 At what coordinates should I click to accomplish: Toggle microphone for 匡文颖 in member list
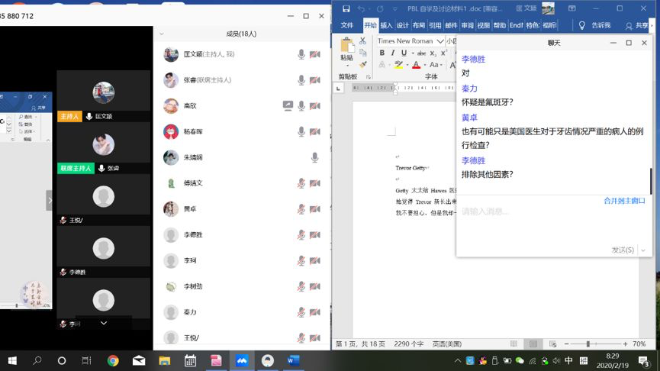click(x=301, y=54)
